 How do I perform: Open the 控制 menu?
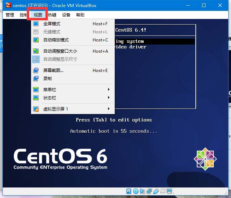[23, 15]
